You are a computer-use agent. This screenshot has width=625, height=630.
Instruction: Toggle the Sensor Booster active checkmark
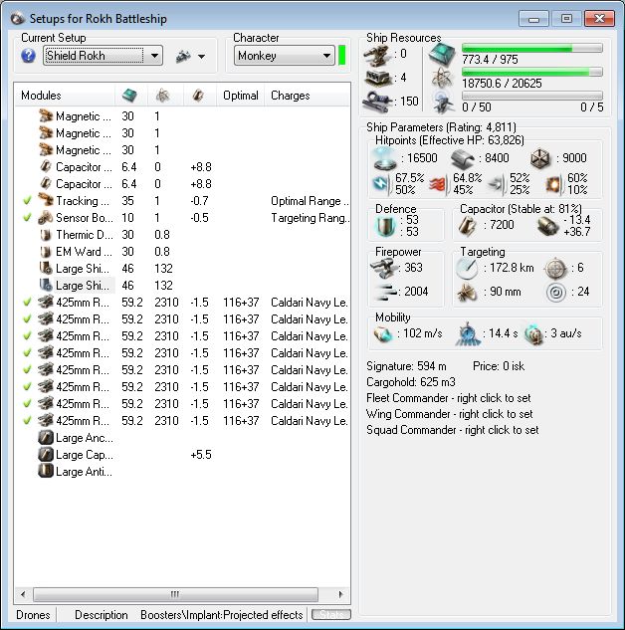click(27, 217)
